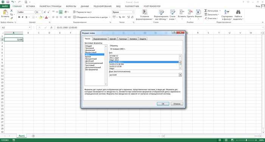This screenshot has width=265, height=142.
Task: Click the Increase Font Size icon
Action: click(45, 12)
